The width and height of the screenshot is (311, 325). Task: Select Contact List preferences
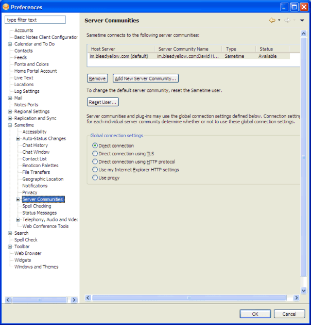point(34,159)
